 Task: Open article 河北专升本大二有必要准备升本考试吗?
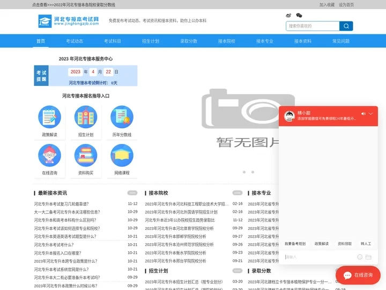tap(67, 278)
